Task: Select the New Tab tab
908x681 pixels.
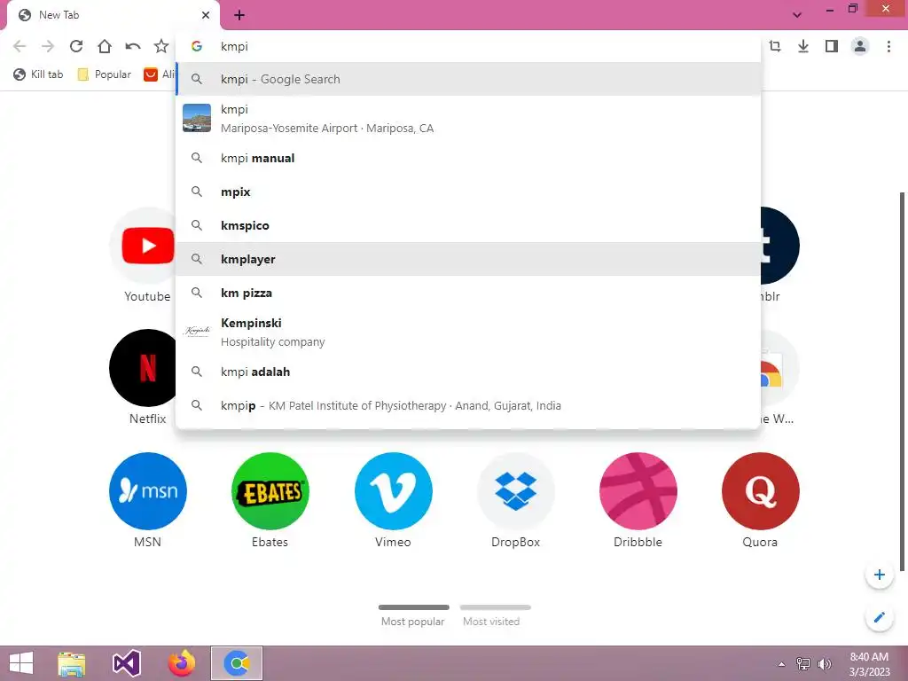Action: (113, 15)
